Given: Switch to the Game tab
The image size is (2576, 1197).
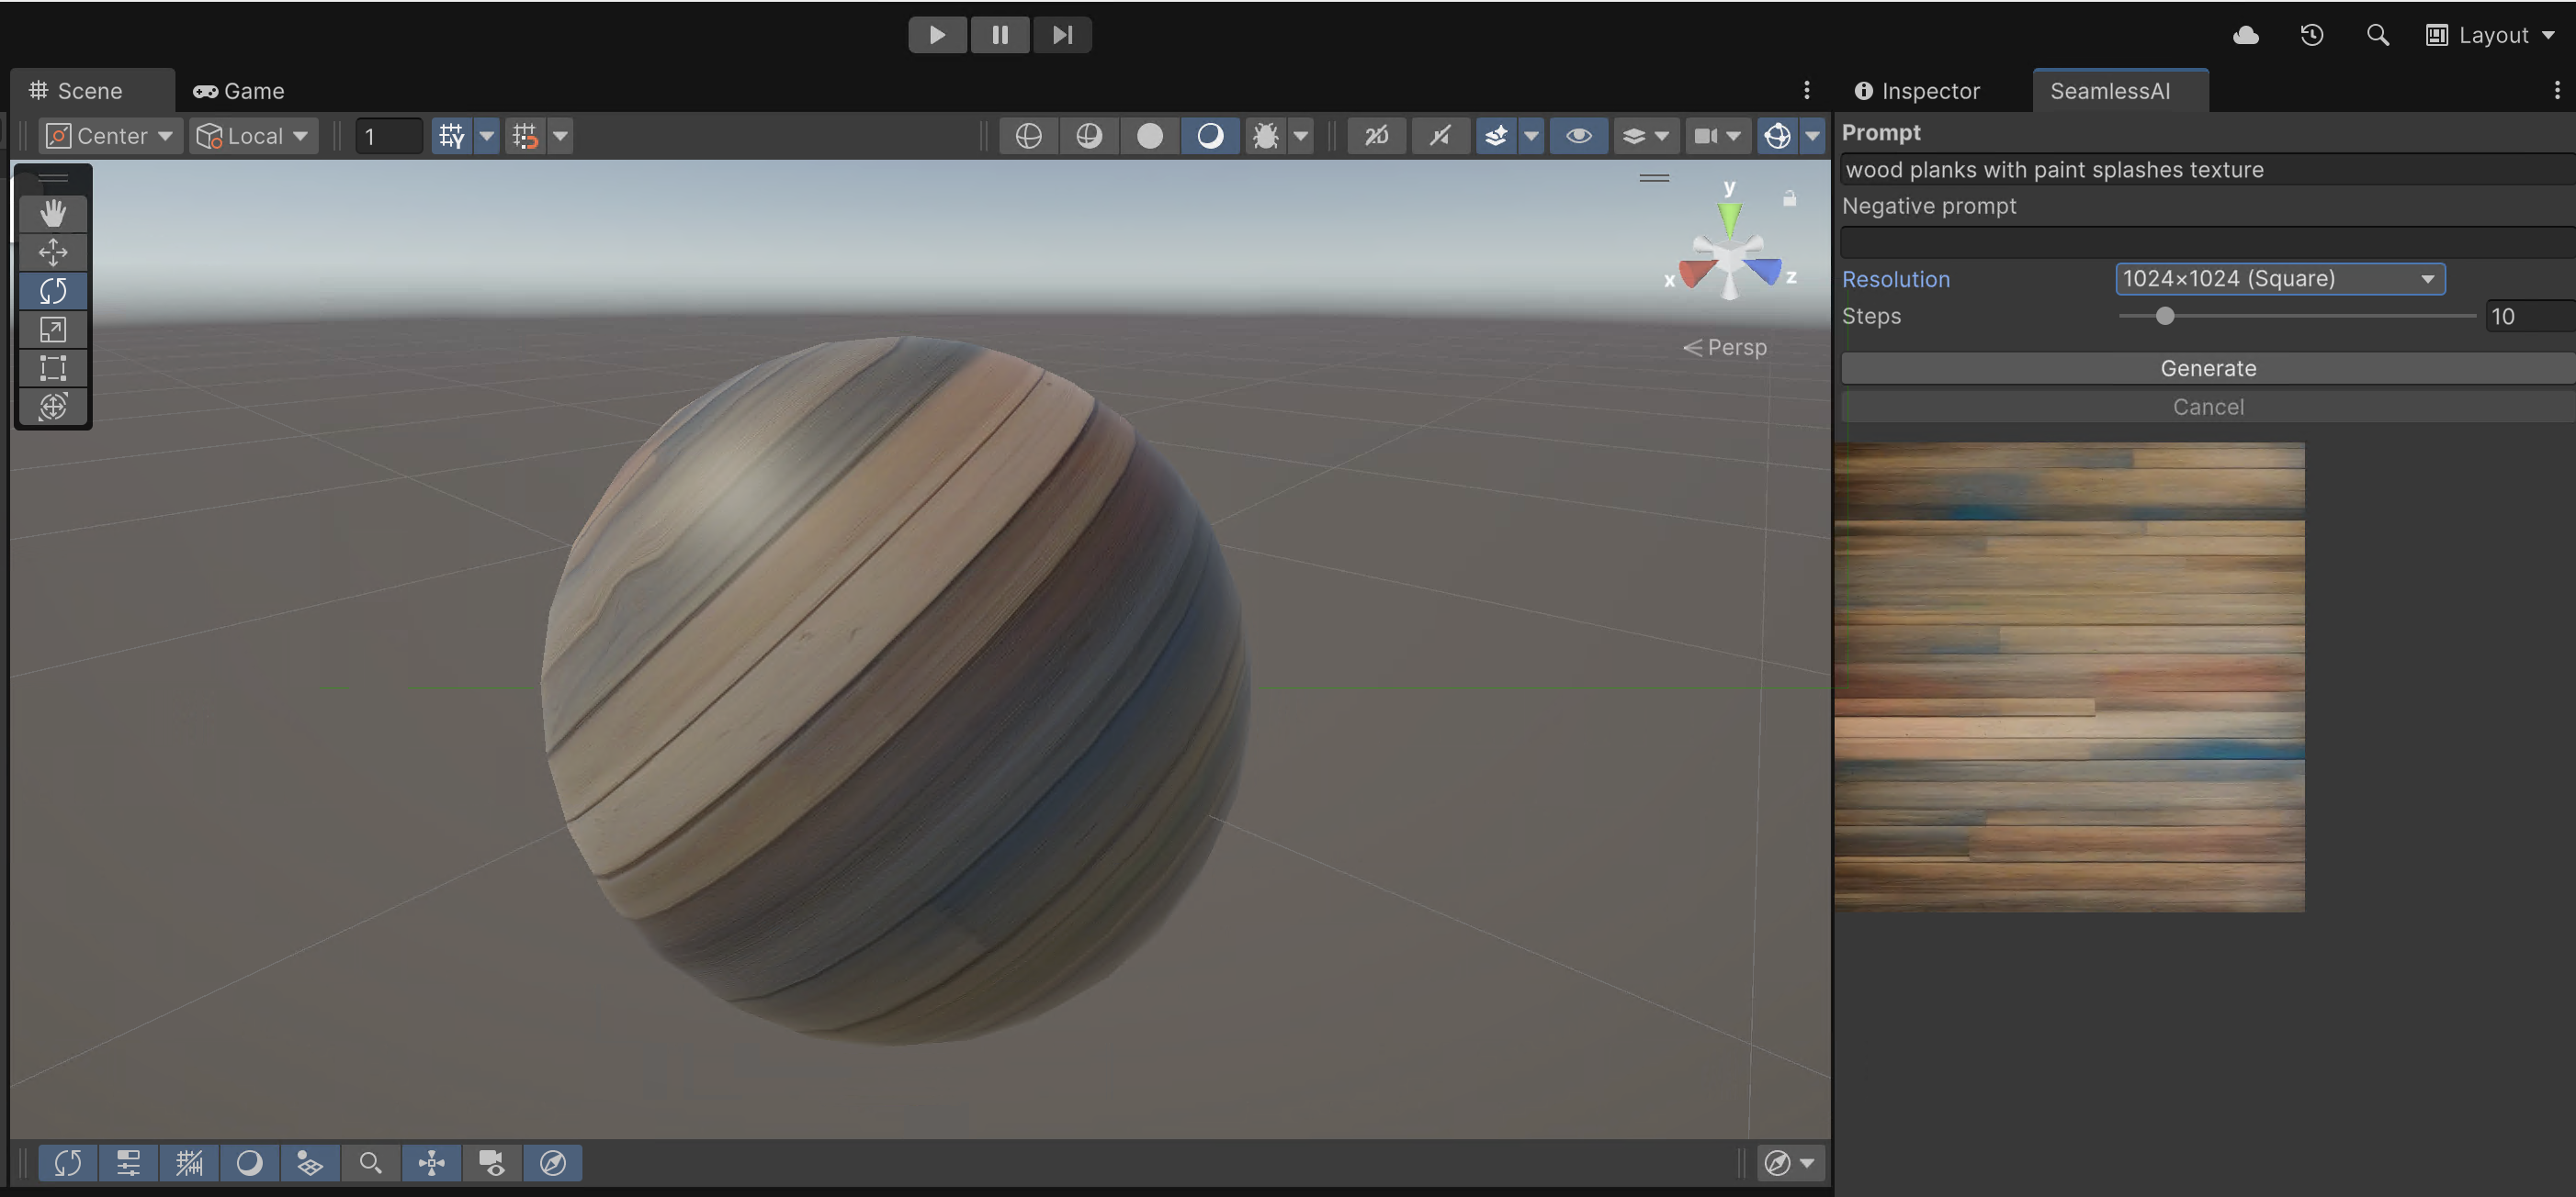Looking at the screenshot, I should tap(239, 91).
